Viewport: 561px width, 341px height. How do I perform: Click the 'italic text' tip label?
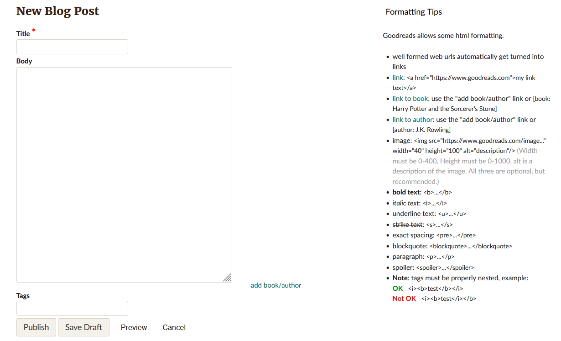405,203
